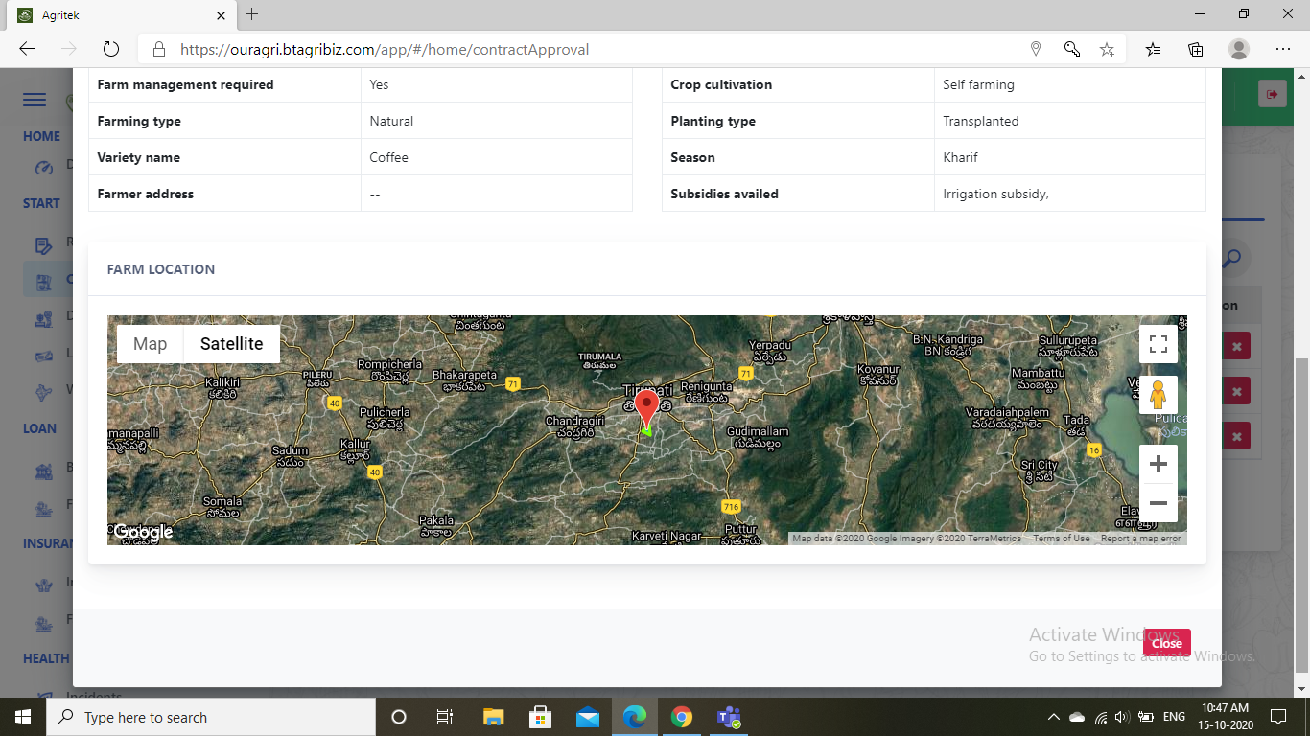Click the first red delete button in background table

point(1236,346)
